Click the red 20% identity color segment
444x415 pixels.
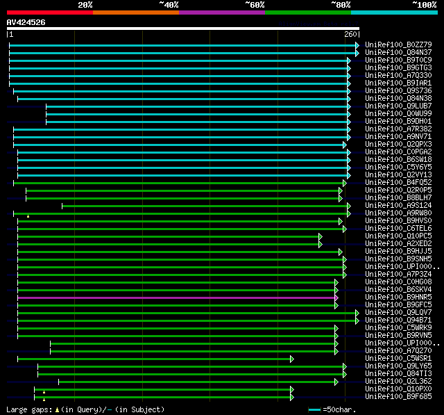click(50, 13)
